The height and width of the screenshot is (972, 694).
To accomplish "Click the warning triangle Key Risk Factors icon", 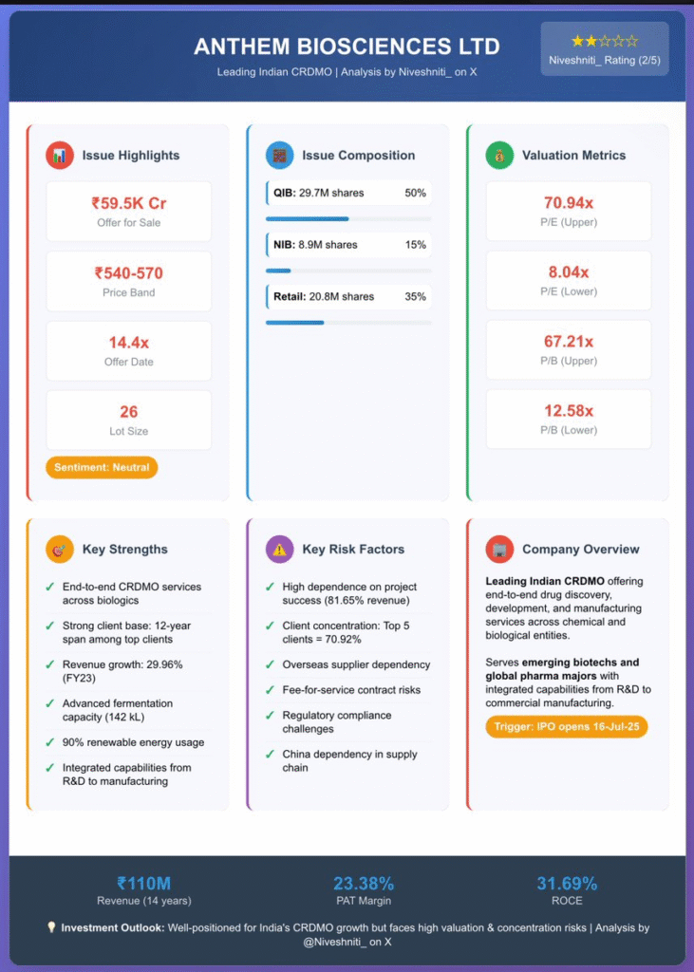I will (x=280, y=549).
